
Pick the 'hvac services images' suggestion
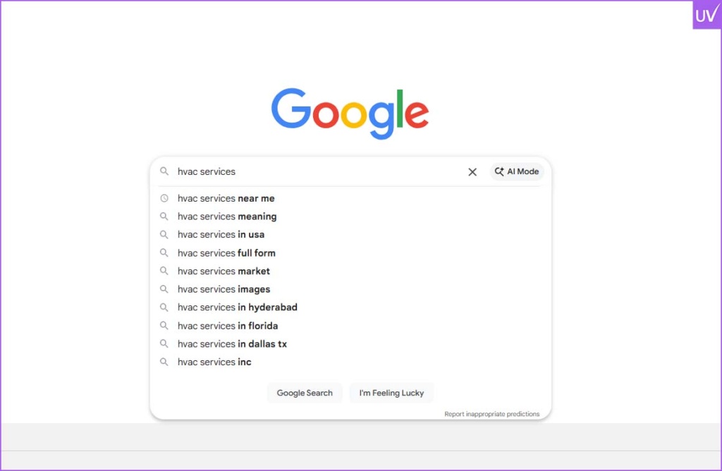(x=224, y=289)
